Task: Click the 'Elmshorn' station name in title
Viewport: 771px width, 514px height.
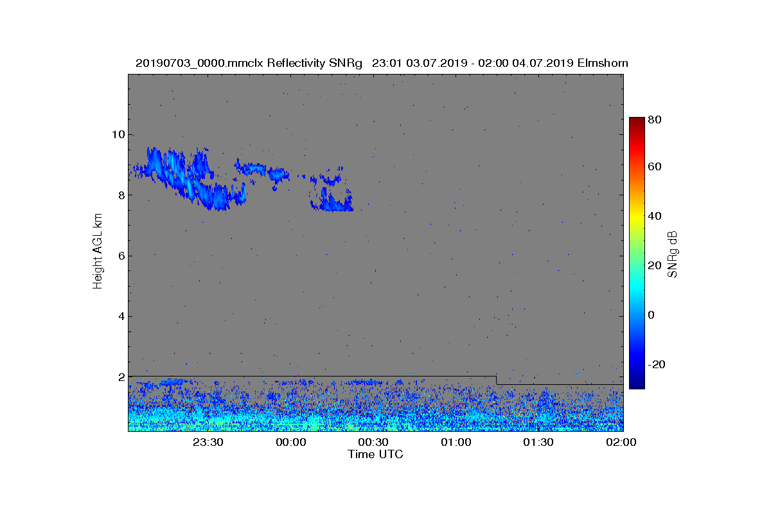Action: click(603, 63)
